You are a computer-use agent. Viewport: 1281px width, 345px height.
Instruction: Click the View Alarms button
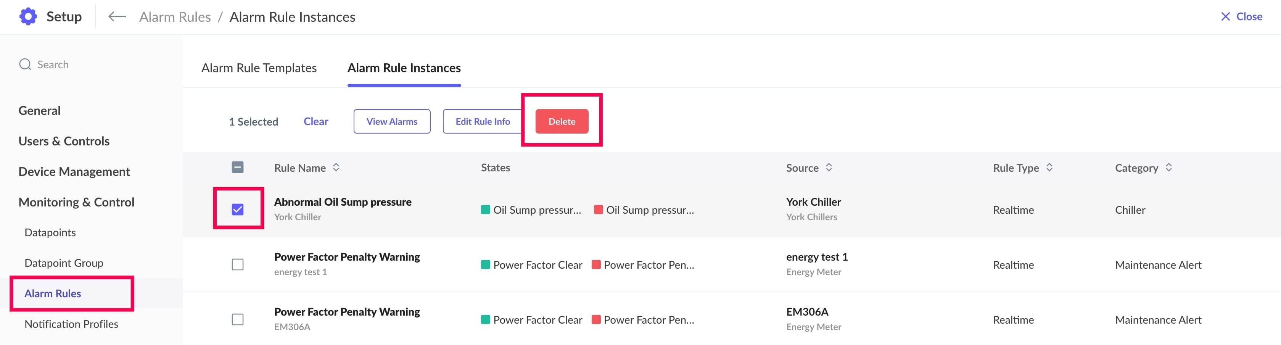[x=392, y=121]
